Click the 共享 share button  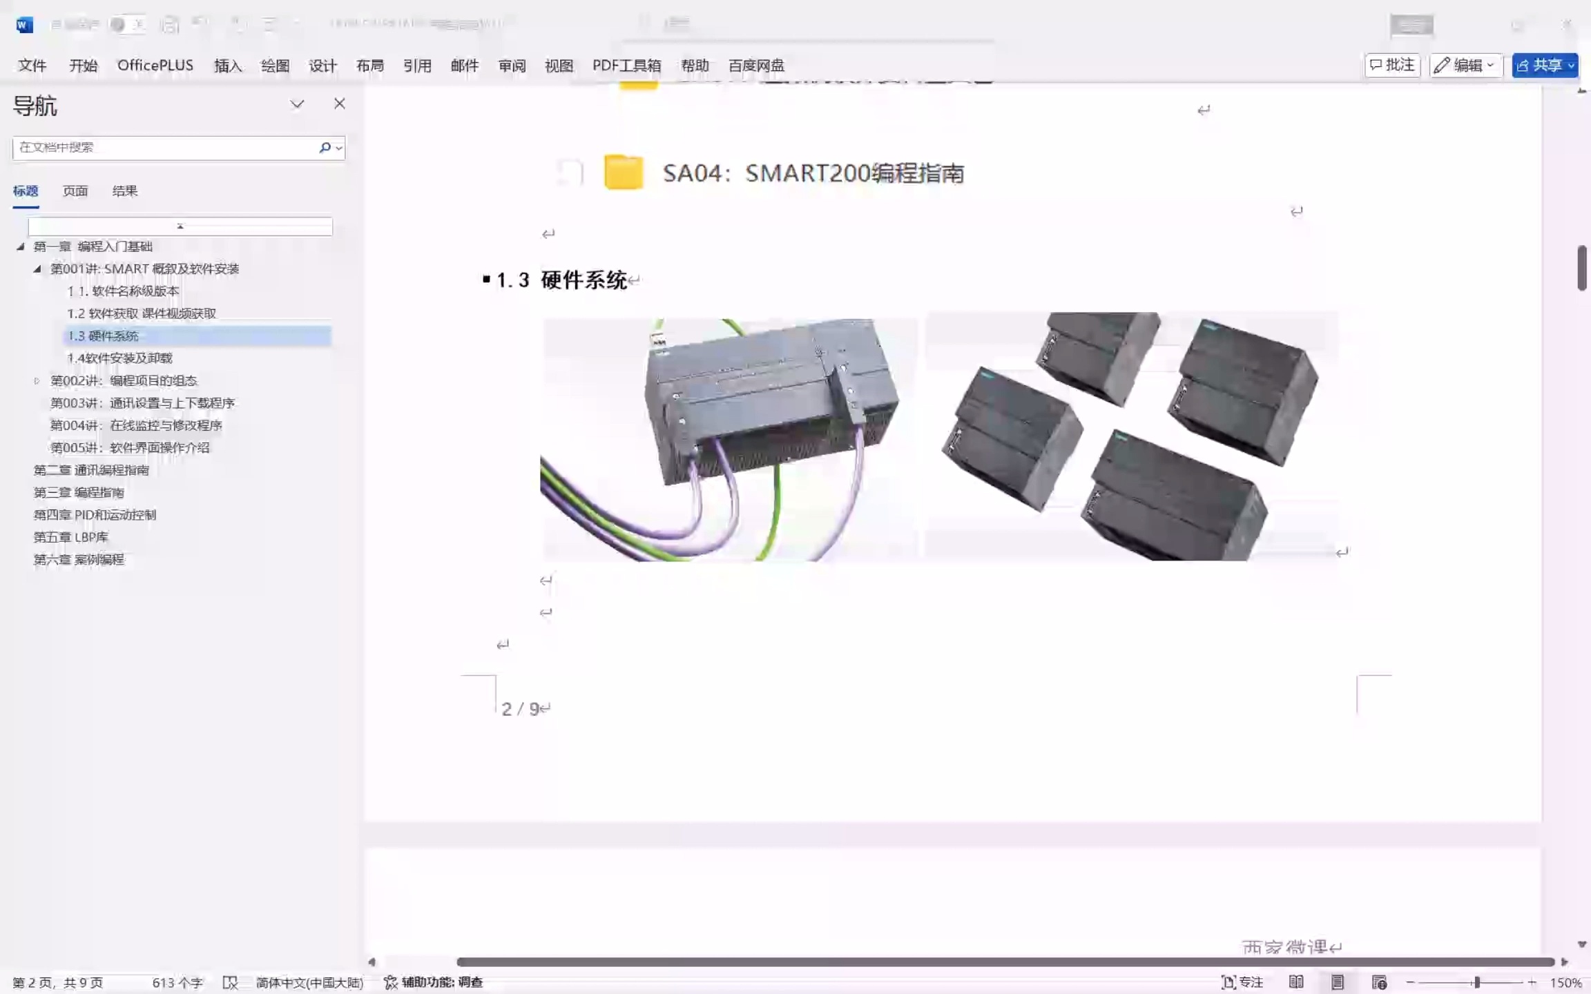(x=1545, y=65)
